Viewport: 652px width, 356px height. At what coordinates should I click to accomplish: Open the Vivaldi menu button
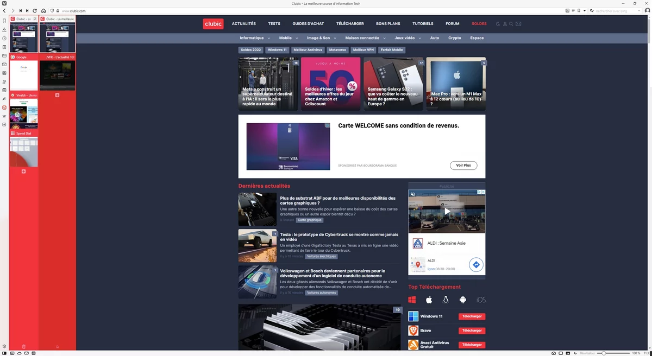pyautogui.click(x=4, y=3)
